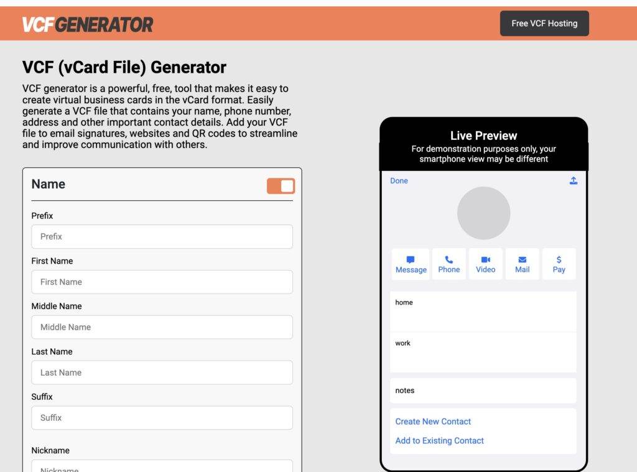Tap the Phone handset icon

coord(449,259)
